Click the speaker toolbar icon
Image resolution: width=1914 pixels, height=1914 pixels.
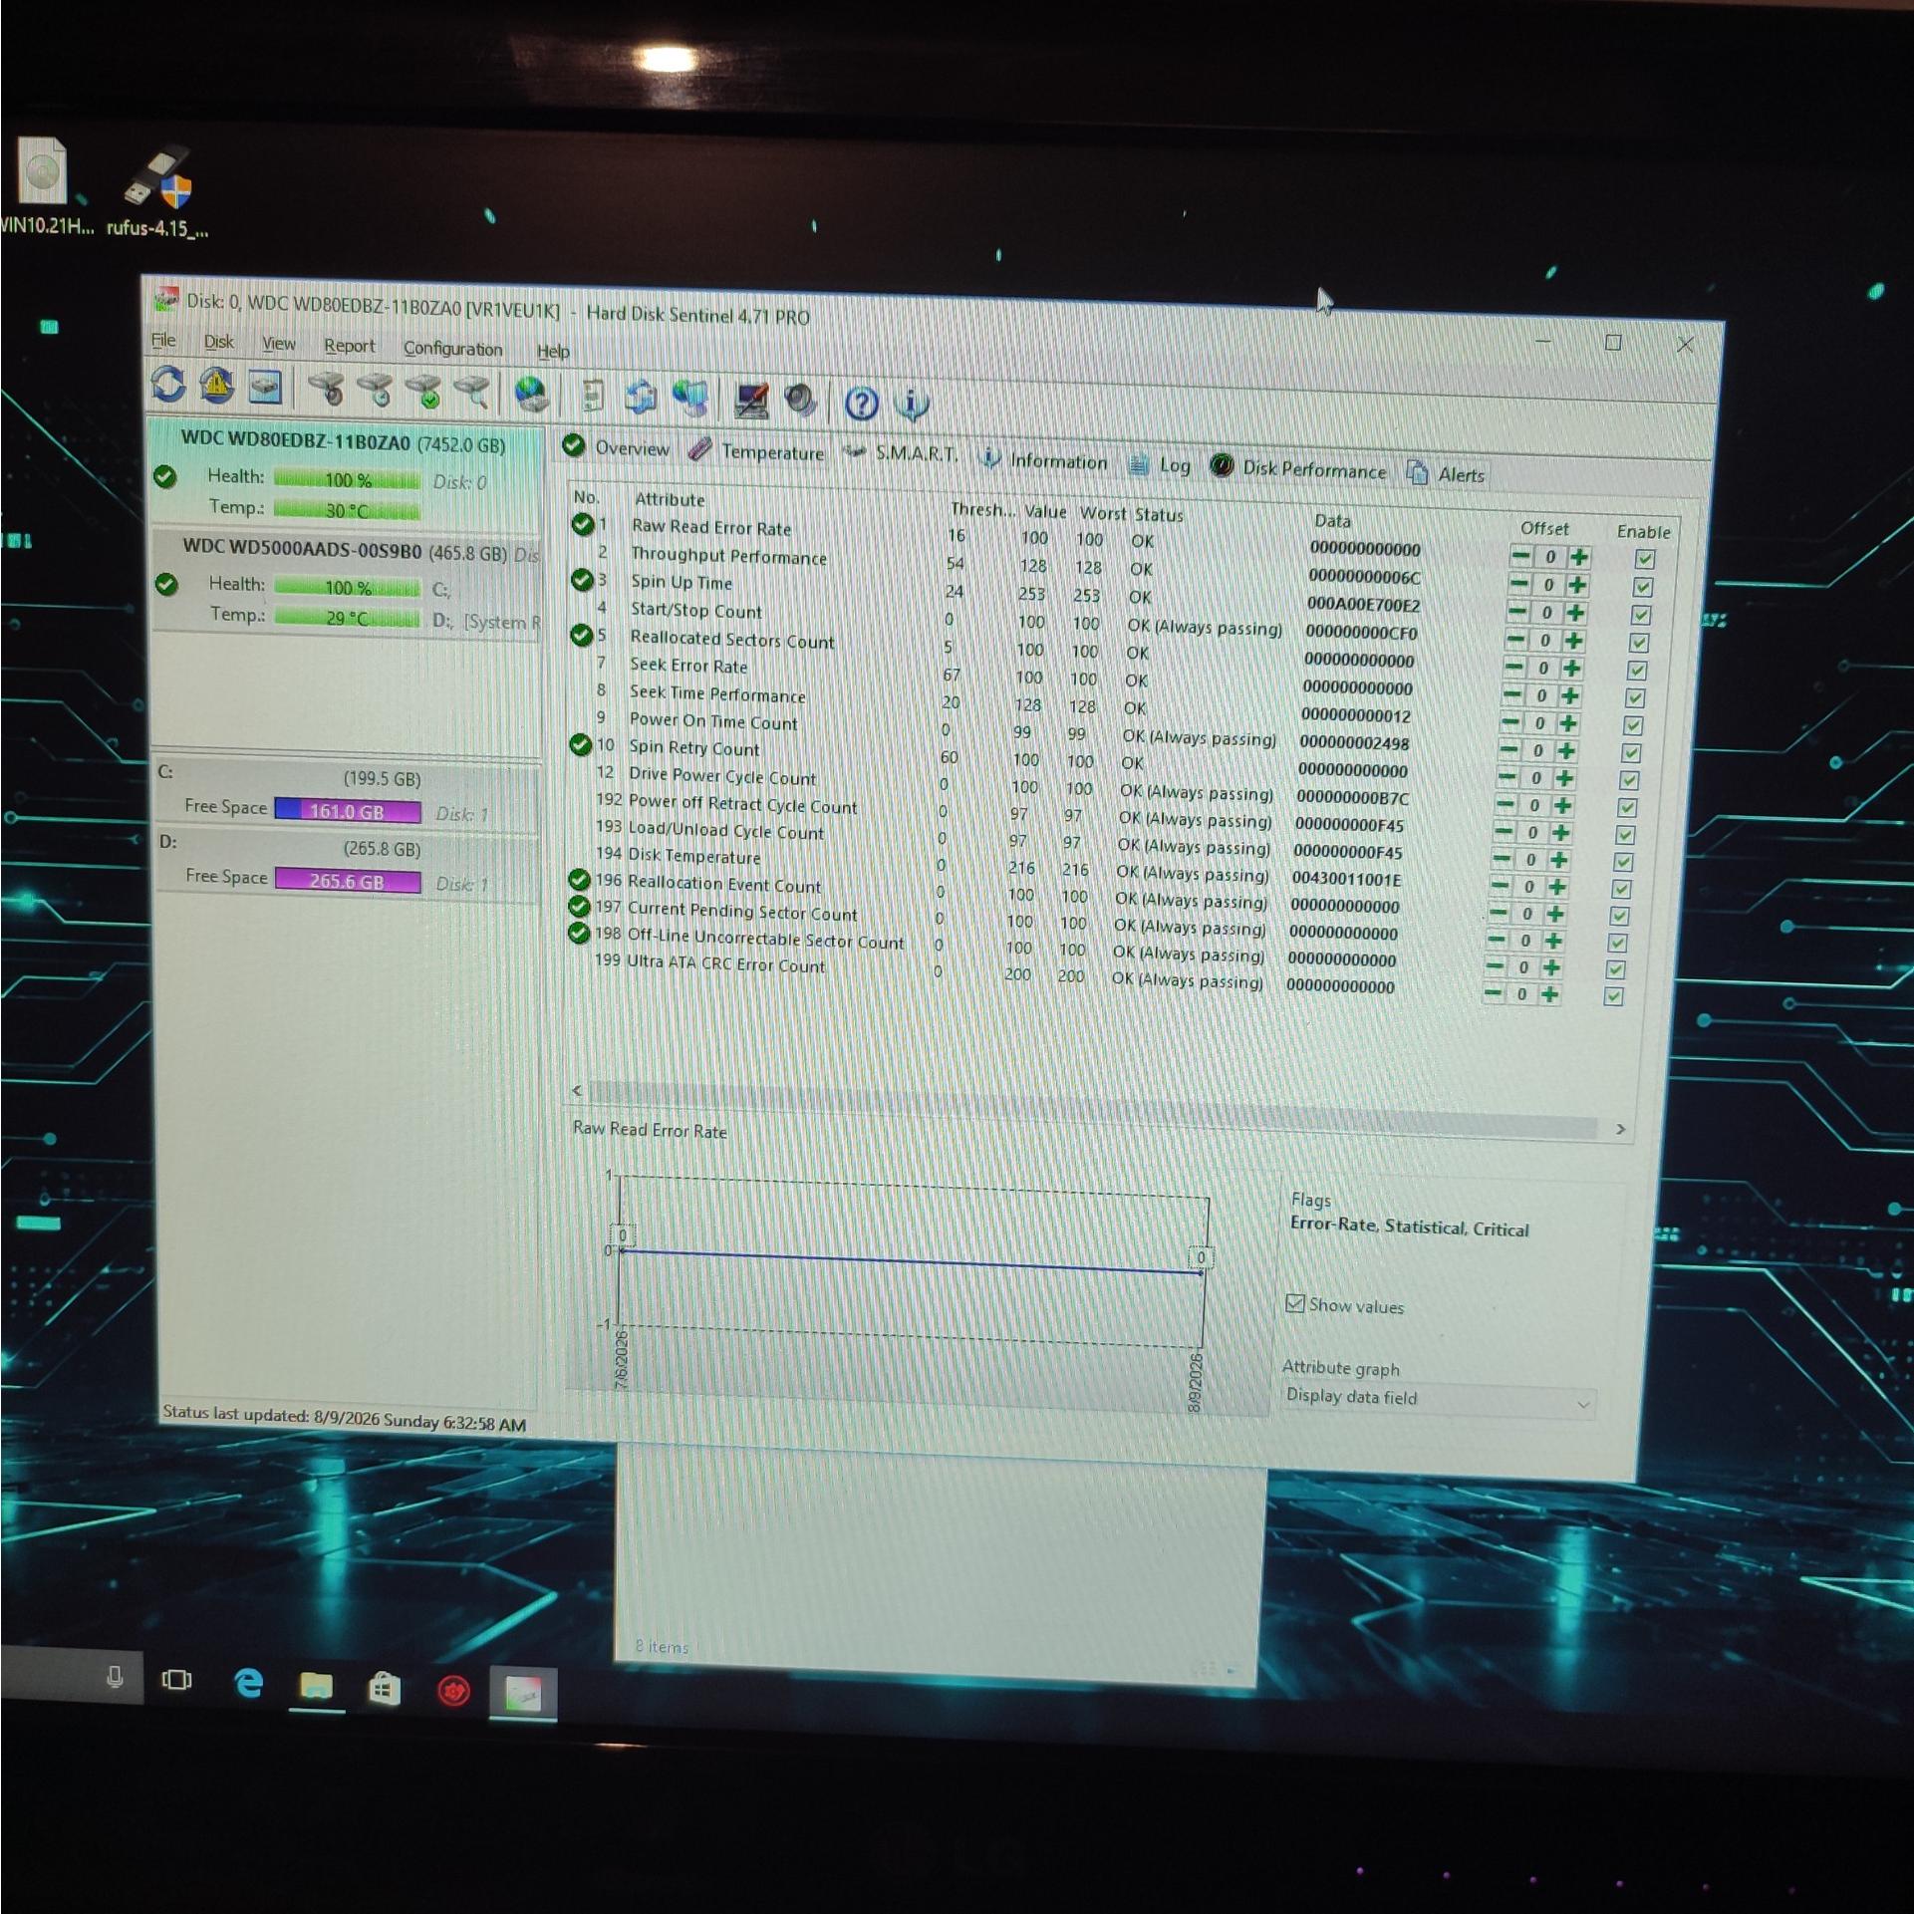point(800,402)
